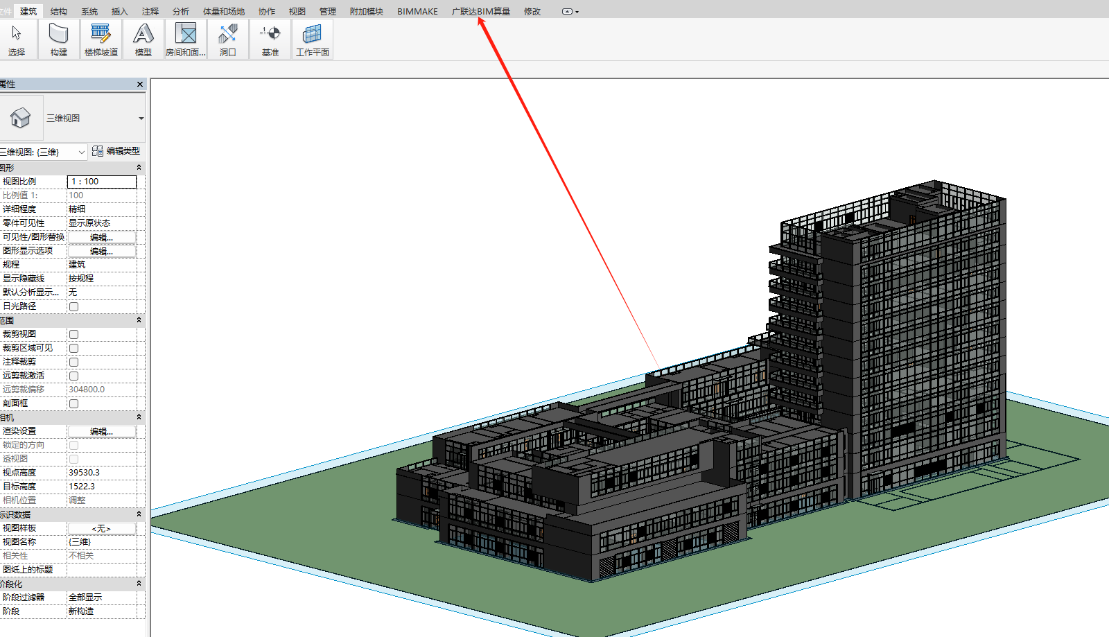This screenshot has height=637, width=1109.
Task: Open the 协作 ribbon tab
Action: pyautogui.click(x=267, y=12)
